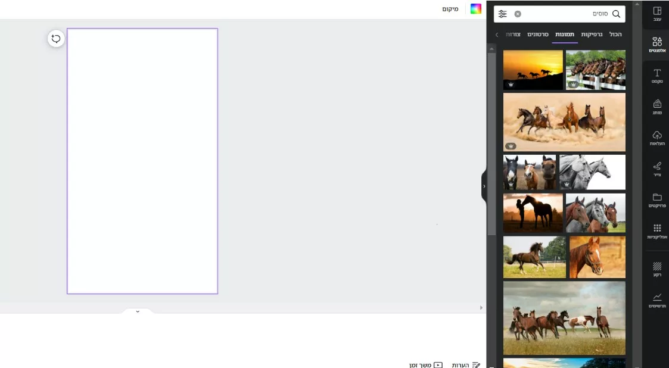The width and height of the screenshot is (669, 368).
Task: Open the Background (רקע) sidebar panel
Action: [x=657, y=269]
